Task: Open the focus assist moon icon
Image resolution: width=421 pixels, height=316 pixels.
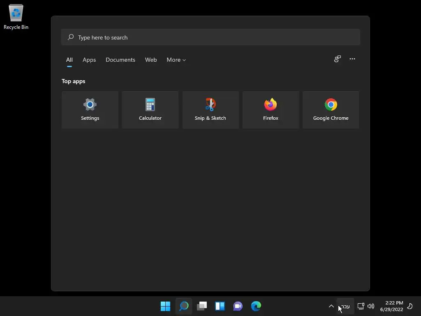Action: [x=410, y=306]
